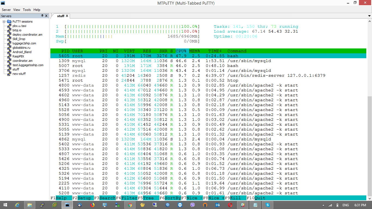Pin the Servers panel with pushpin icon

42,16
